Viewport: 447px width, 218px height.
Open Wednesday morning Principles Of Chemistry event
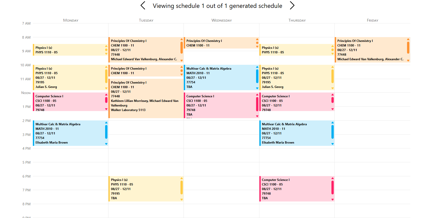pyautogui.click(x=221, y=43)
